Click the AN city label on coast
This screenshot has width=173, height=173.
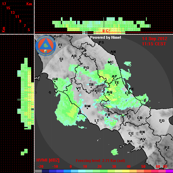113,52
